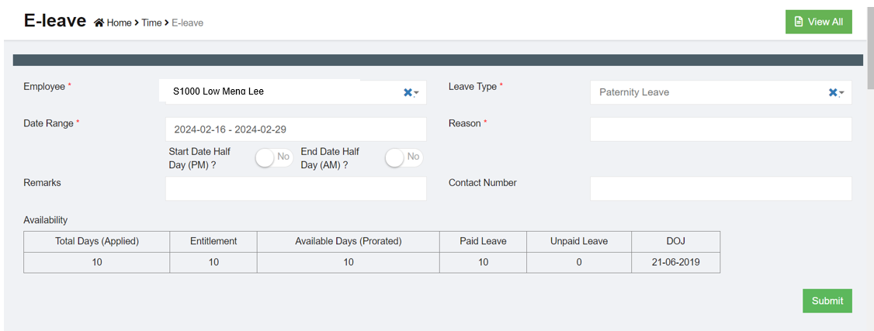
Task: Toggle the Start Date Half Day (PM) switch
Action: click(x=273, y=157)
